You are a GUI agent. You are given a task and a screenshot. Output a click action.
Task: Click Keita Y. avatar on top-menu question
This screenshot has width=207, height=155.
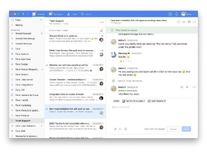click(114, 42)
